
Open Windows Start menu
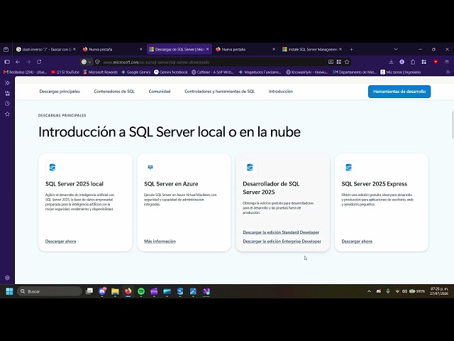tap(9, 291)
